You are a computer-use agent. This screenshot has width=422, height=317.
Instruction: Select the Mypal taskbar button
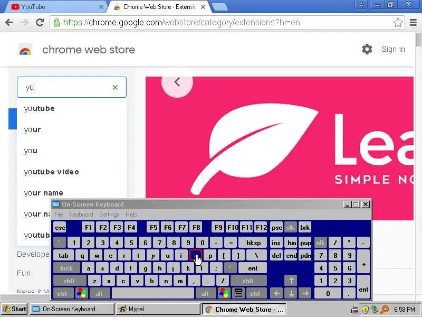[159, 309]
